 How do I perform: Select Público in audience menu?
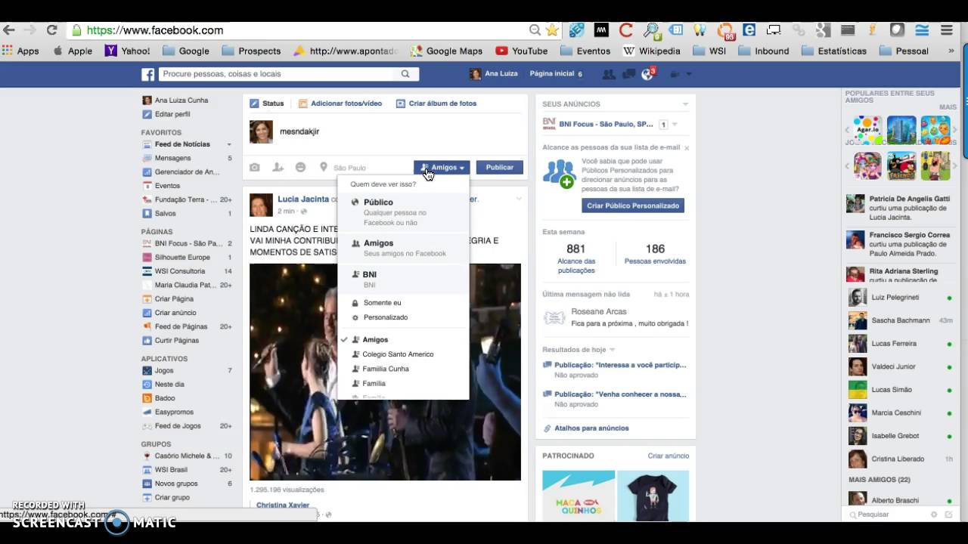(403, 212)
